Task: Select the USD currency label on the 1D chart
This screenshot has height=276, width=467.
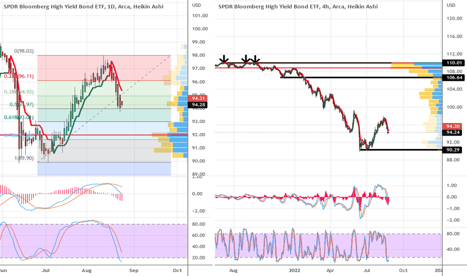Action: coord(196,6)
